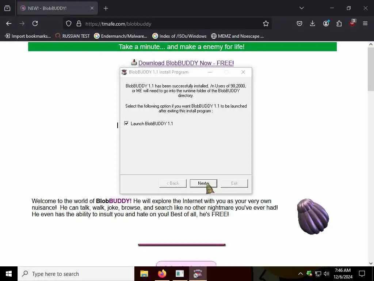374x281 pixels.
Task: Open volume speaker tray icon
Action: pyautogui.click(x=327, y=274)
